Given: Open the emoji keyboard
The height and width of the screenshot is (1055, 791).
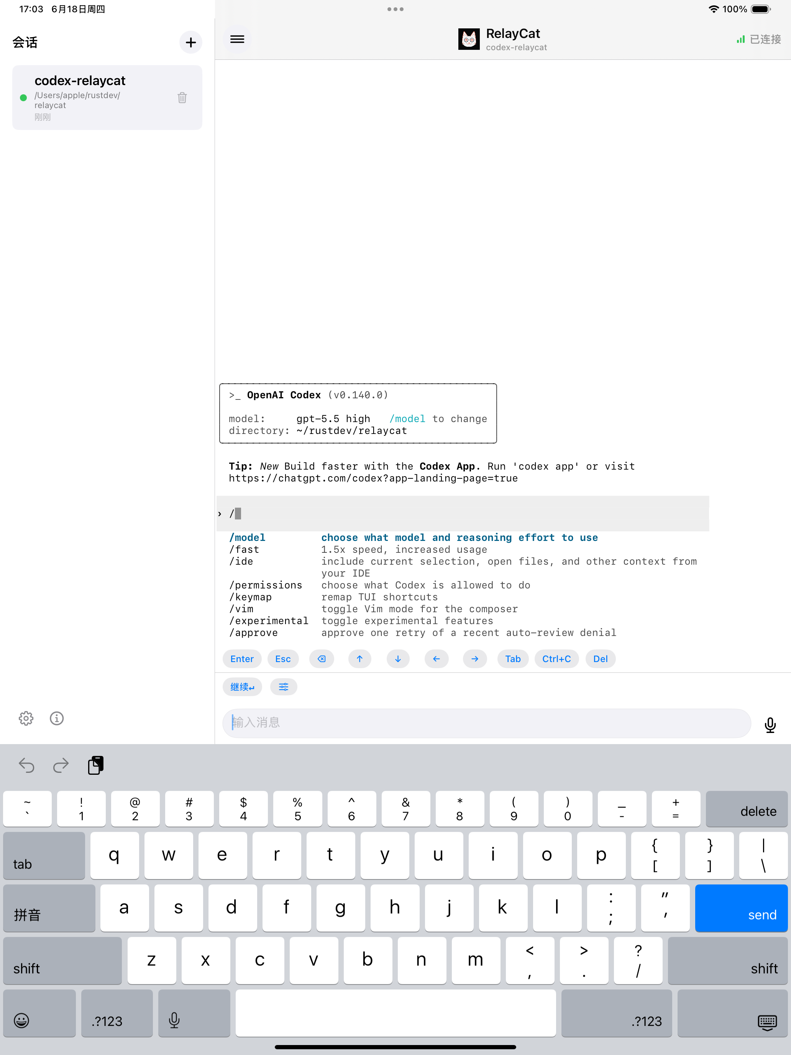Looking at the screenshot, I should click(x=39, y=1012).
